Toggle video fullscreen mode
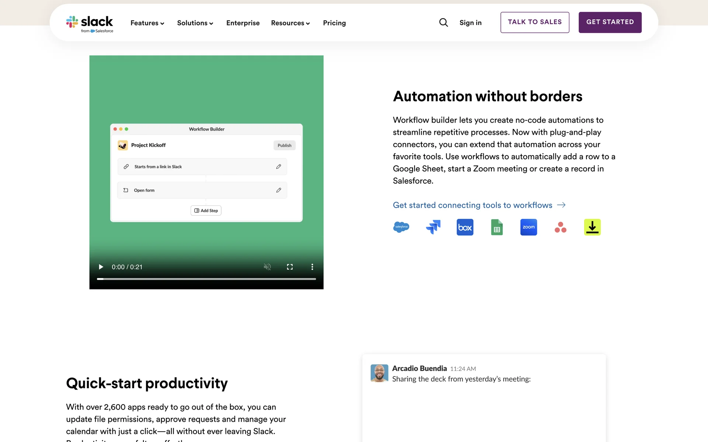This screenshot has width=708, height=442. [x=290, y=267]
